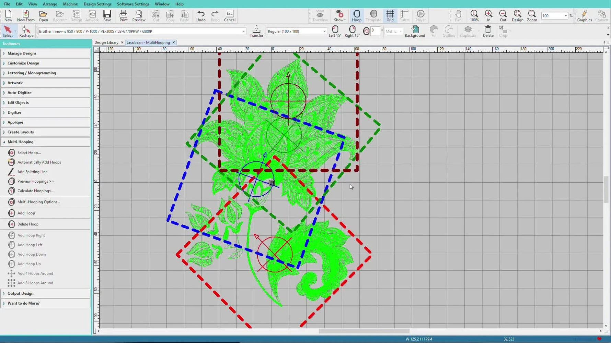Open the Graphics tool
611x343 pixels.
point(584,15)
